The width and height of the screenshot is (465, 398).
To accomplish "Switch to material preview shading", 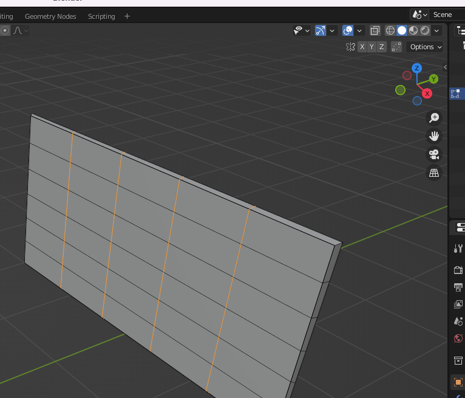I will pos(413,30).
